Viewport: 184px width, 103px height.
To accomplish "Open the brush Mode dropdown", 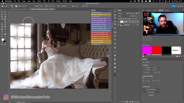I will coord(28,6).
